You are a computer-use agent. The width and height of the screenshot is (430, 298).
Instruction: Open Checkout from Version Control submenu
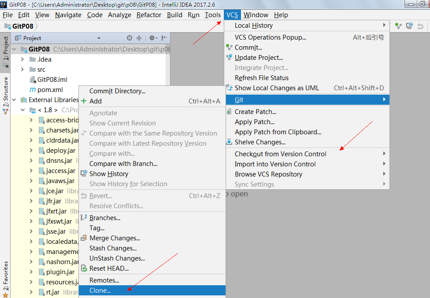coord(280,154)
